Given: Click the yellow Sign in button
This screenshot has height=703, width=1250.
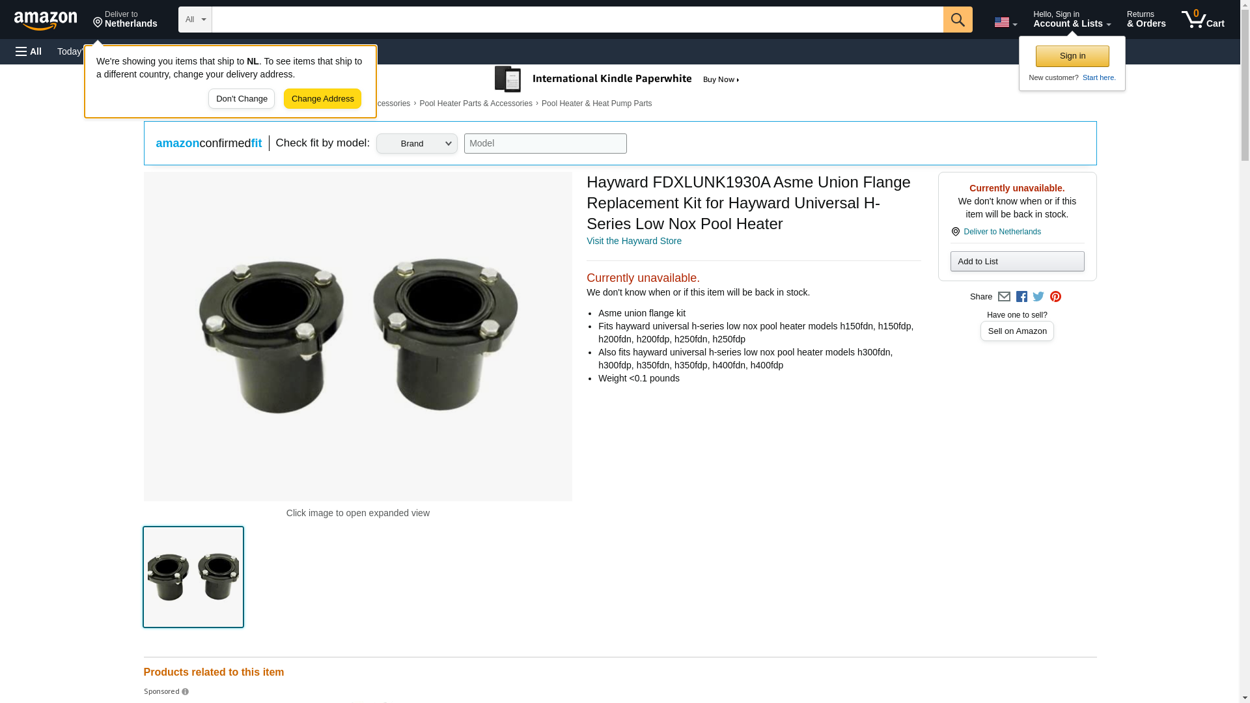Looking at the screenshot, I should [x=1072, y=56].
